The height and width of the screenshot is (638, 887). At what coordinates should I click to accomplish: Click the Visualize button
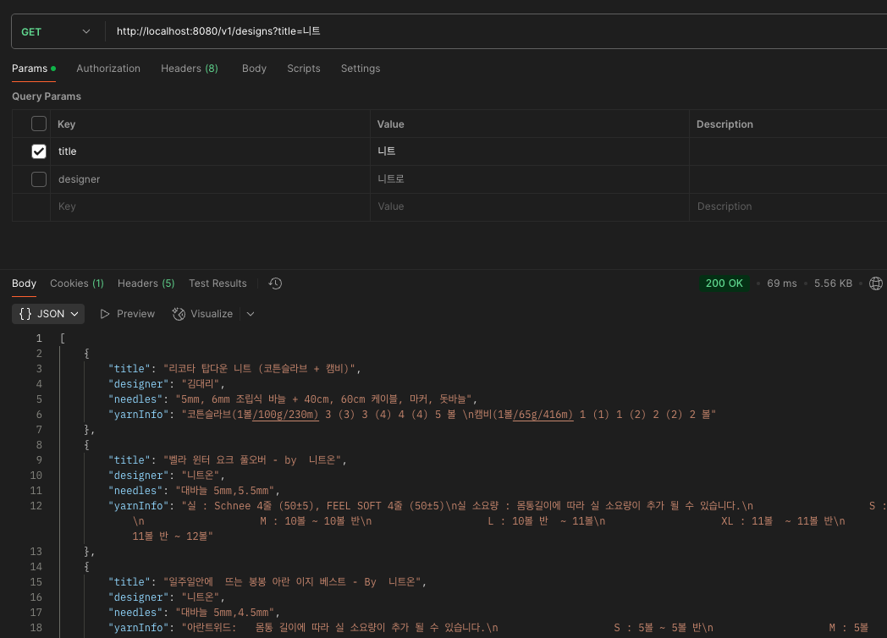(x=202, y=314)
